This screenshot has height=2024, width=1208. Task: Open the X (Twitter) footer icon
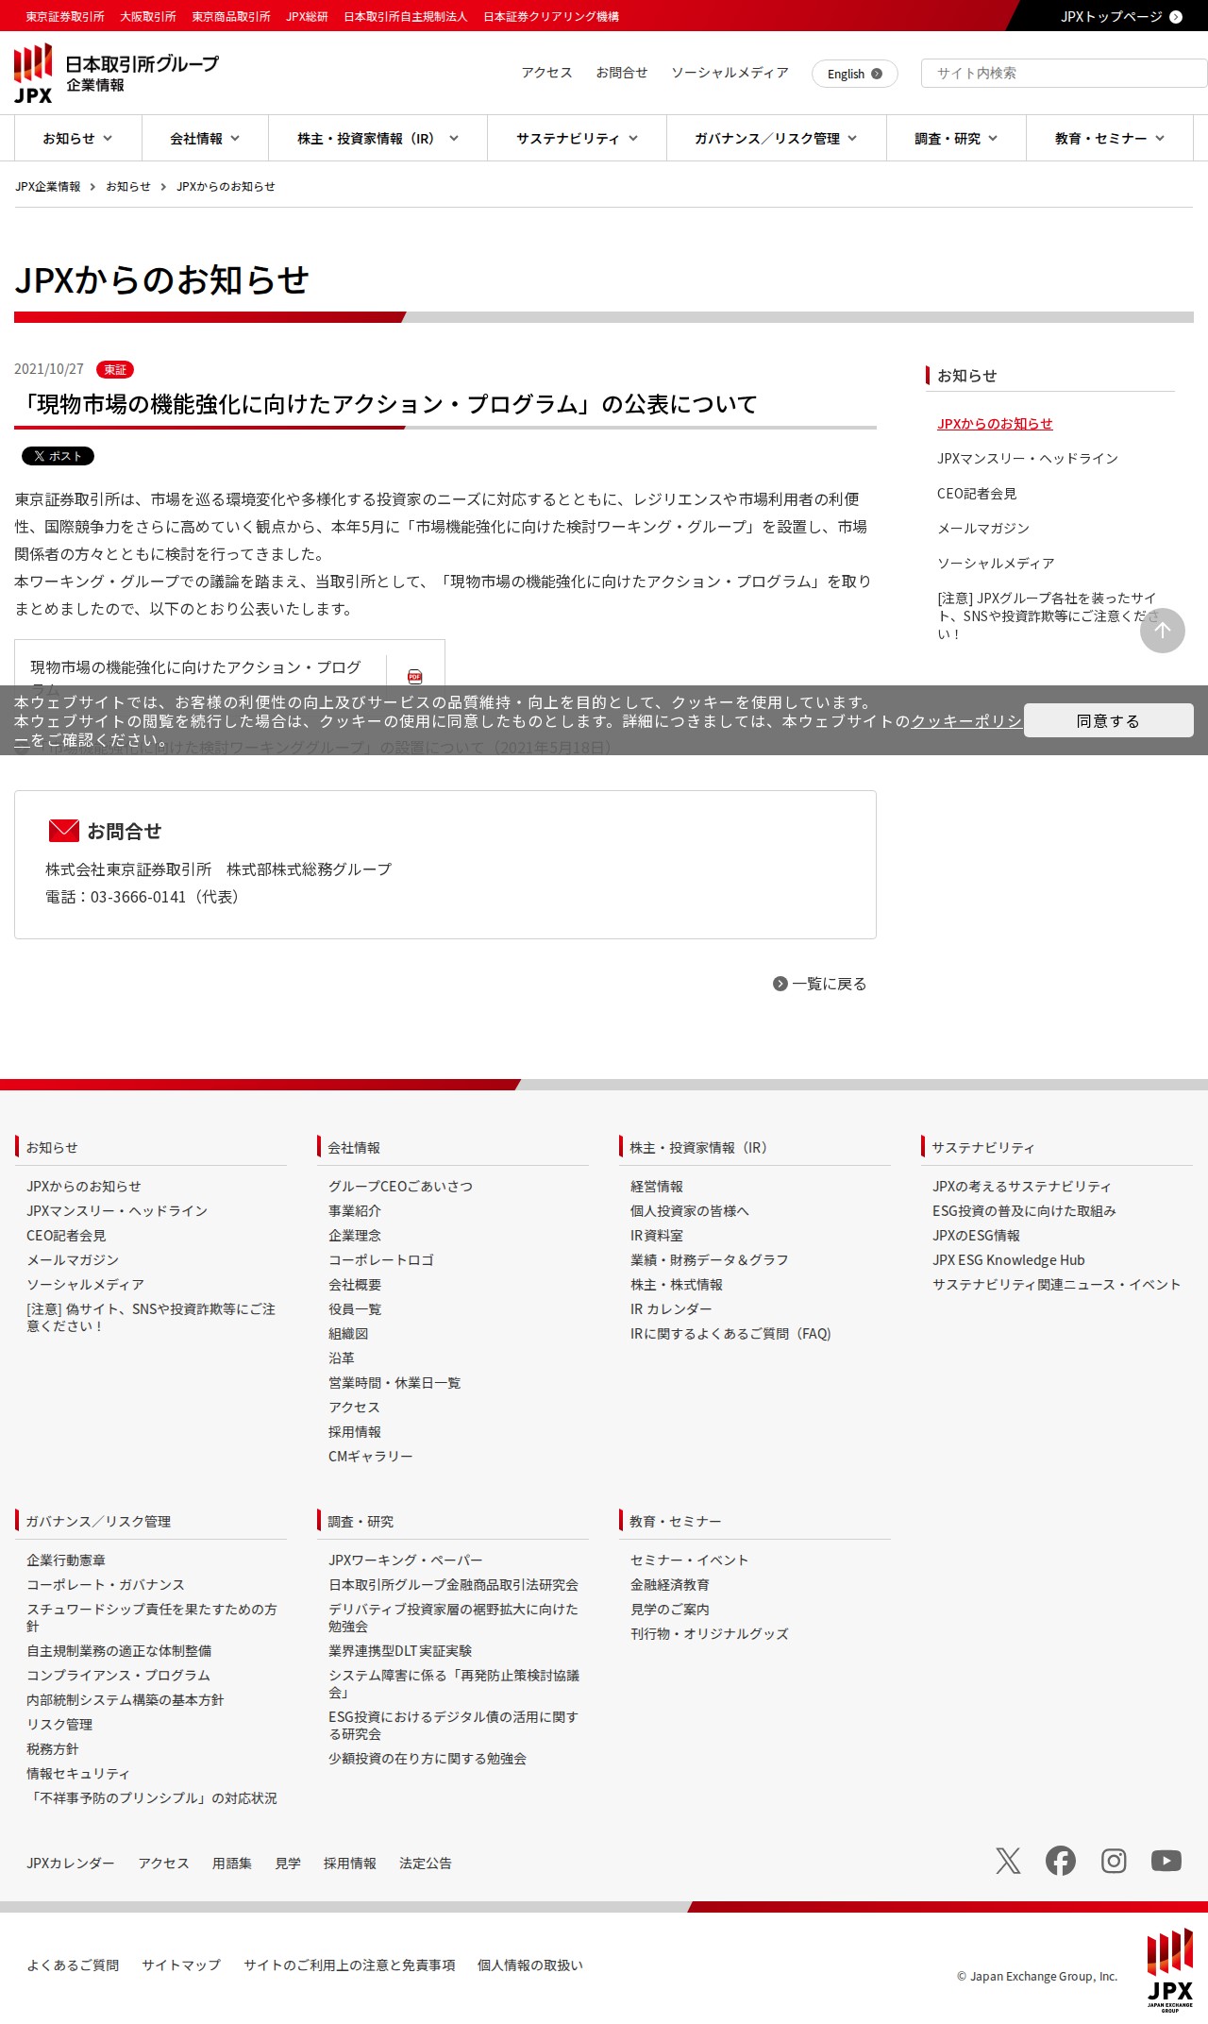pyautogui.click(x=1008, y=1861)
